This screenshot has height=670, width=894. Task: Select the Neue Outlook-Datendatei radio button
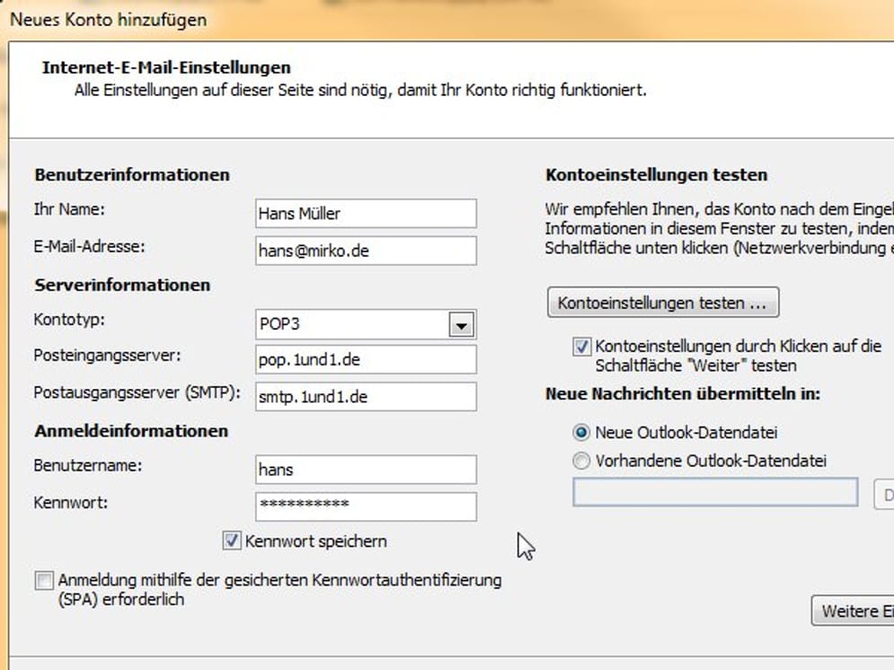[x=581, y=433]
